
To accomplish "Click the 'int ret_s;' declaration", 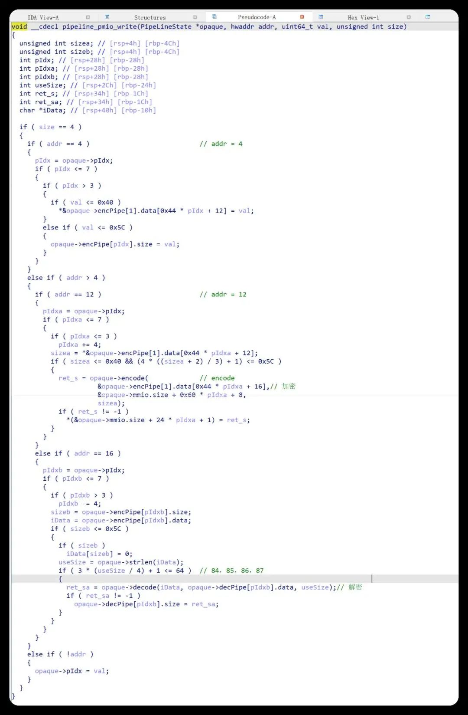I will (x=39, y=93).
